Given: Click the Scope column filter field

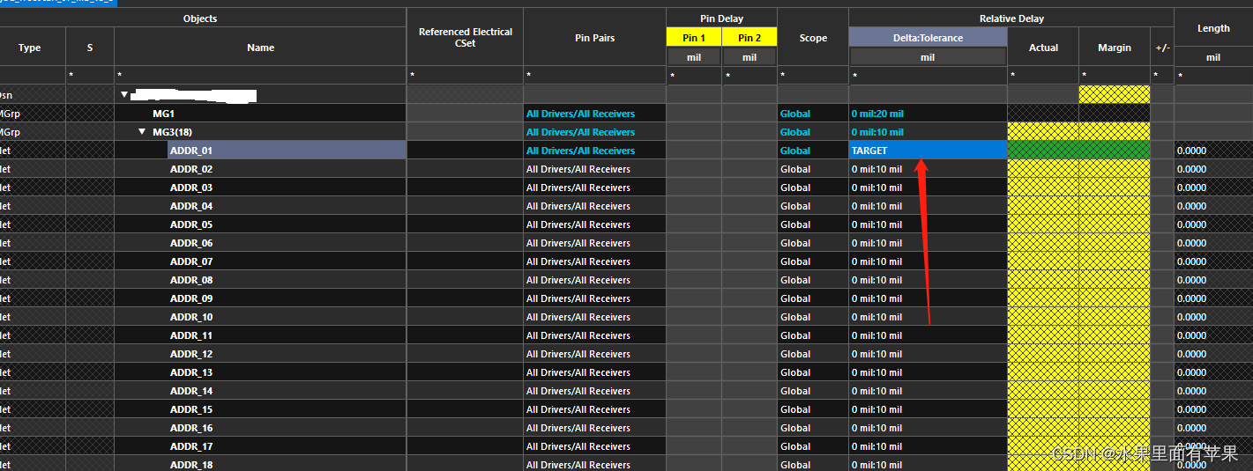Looking at the screenshot, I should point(812,76).
